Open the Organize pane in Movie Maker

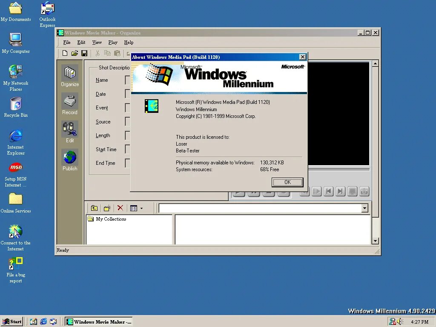tap(70, 76)
